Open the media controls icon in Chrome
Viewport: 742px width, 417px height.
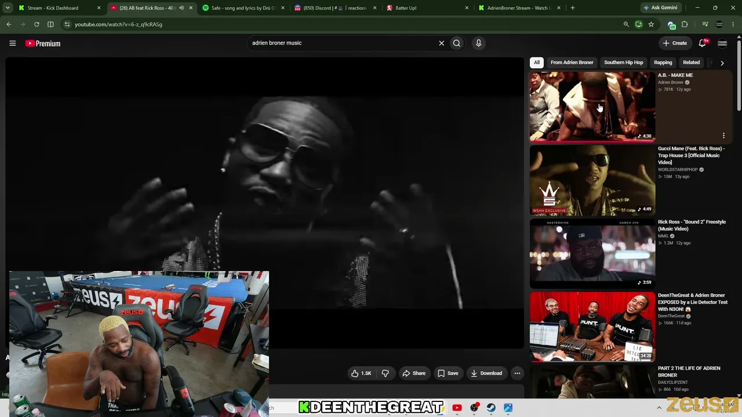pos(705,24)
